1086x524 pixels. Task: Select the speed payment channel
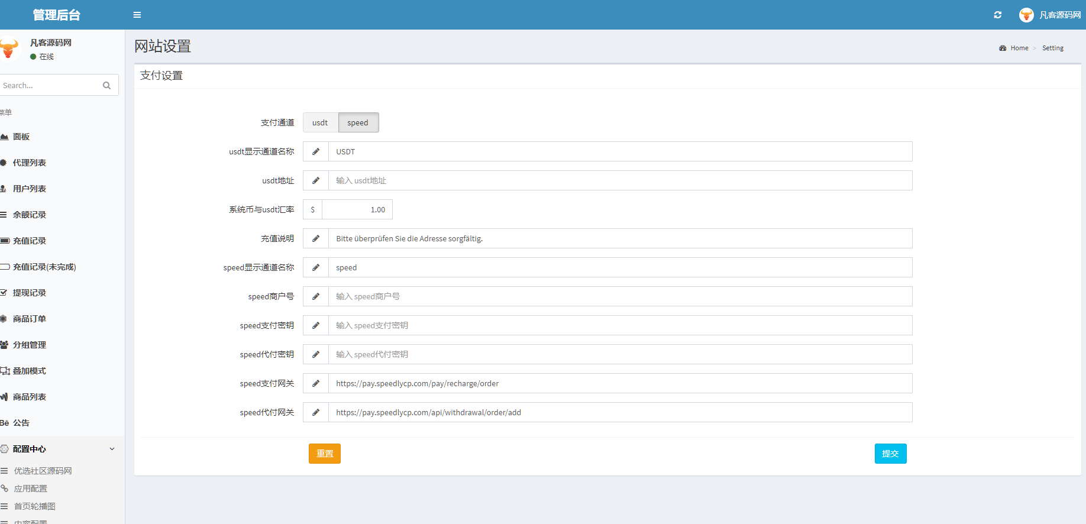[358, 122]
